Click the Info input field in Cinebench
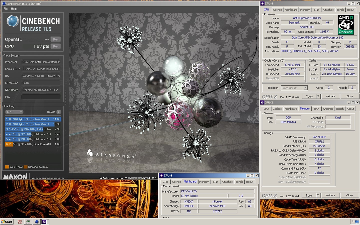This screenshot has width=360, height=225. click(x=41, y=97)
